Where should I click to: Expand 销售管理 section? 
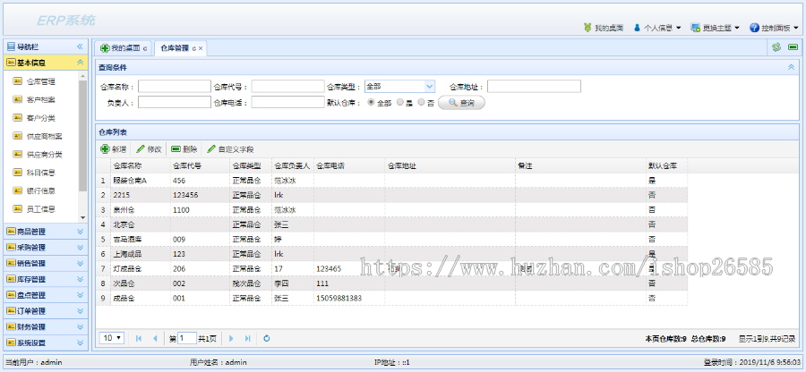(80, 263)
